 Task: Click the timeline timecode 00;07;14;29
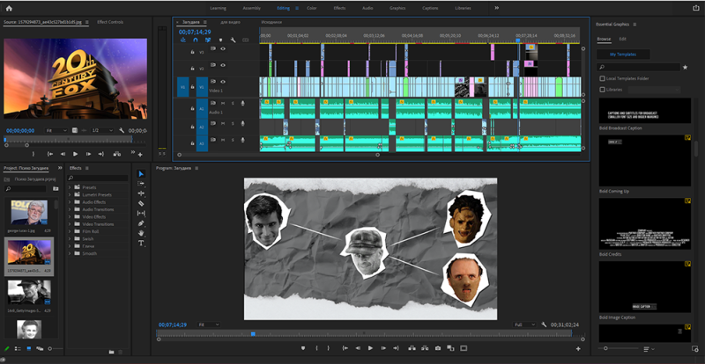[x=195, y=32]
